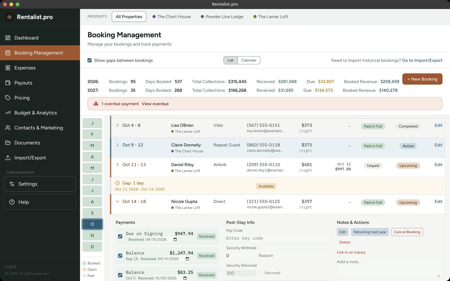Filter by The Lamar Loft property
Screen dimensions: 450x281
click(271, 17)
